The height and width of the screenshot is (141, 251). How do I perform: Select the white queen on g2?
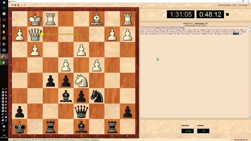(x=35, y=34)
